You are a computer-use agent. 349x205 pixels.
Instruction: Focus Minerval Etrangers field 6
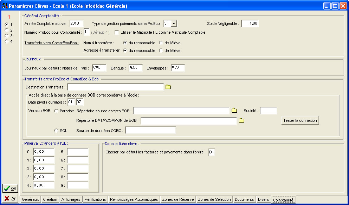point(78,160)
